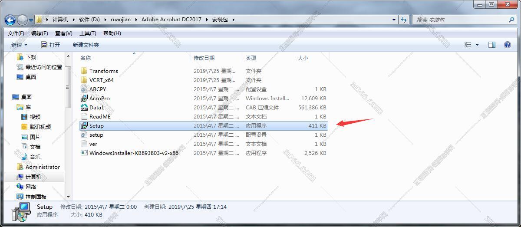
Task: Open the view options dropdown arrow
Action: pyautogui.click(x=478, y=45)
